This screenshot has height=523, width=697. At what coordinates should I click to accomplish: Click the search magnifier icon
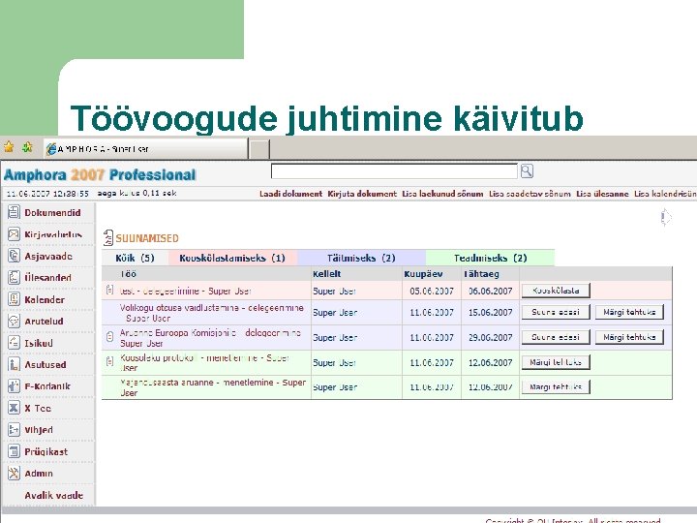tap(527, 171)
